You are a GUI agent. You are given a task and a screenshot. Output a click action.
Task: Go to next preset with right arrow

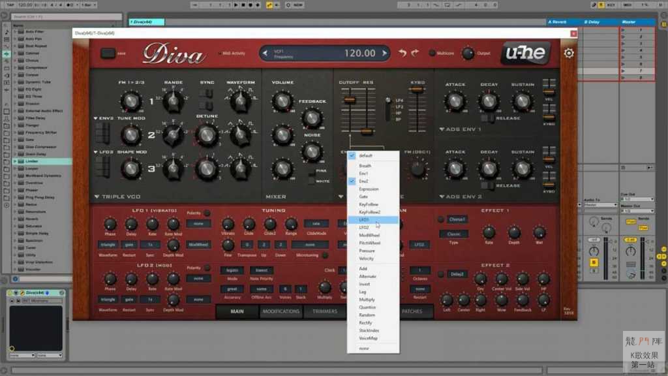point(384,54)
